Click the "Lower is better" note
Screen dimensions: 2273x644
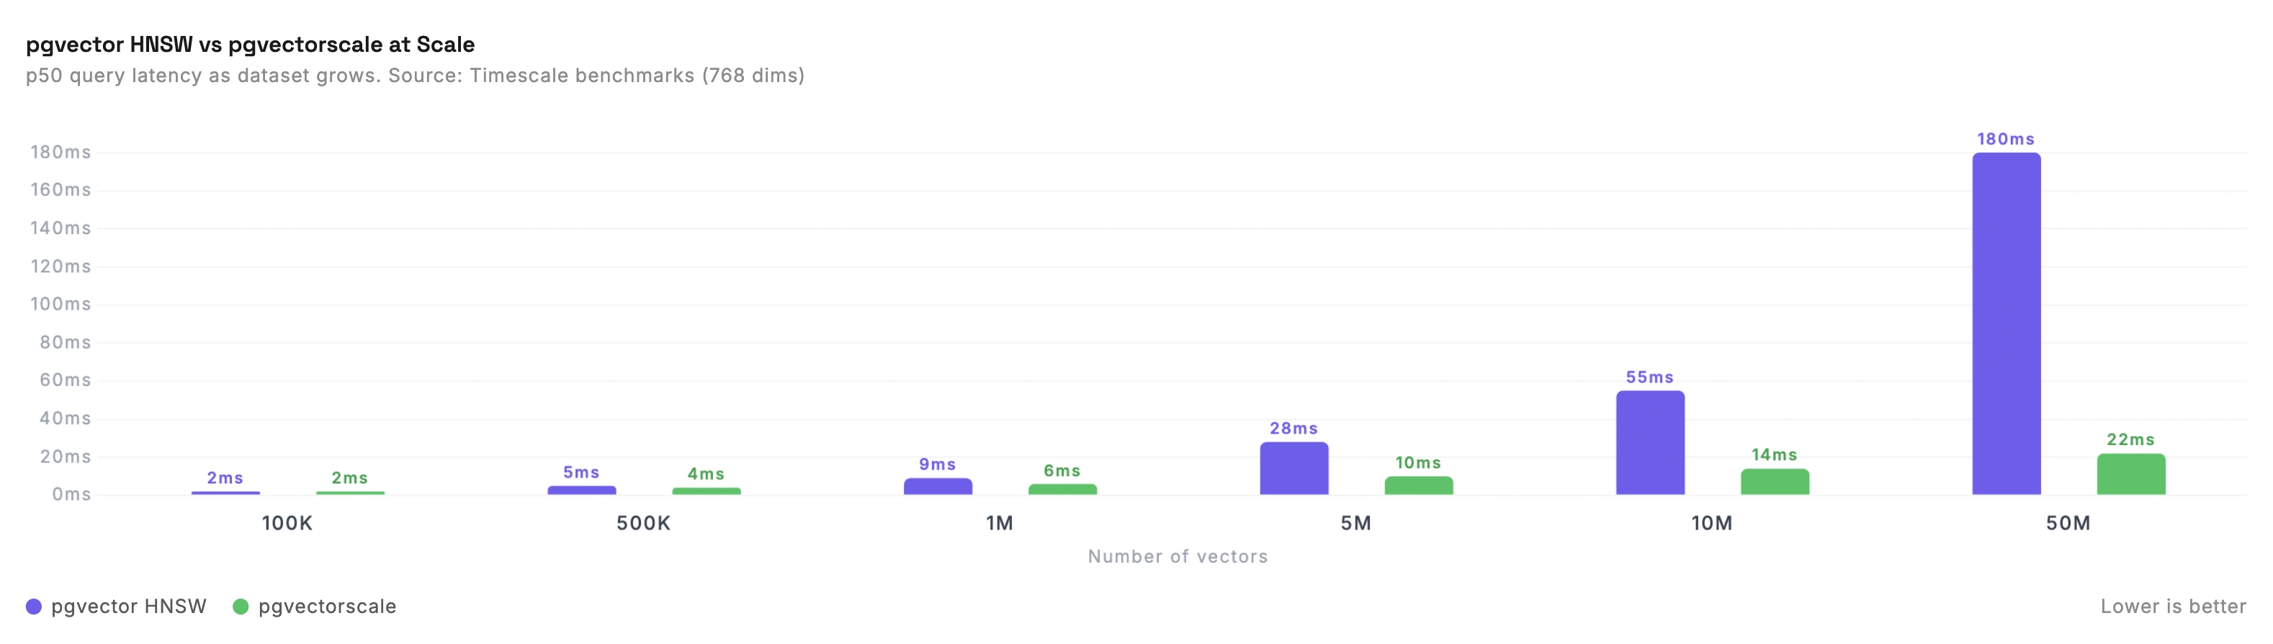pyautogui.click(x=2172, y=607)
